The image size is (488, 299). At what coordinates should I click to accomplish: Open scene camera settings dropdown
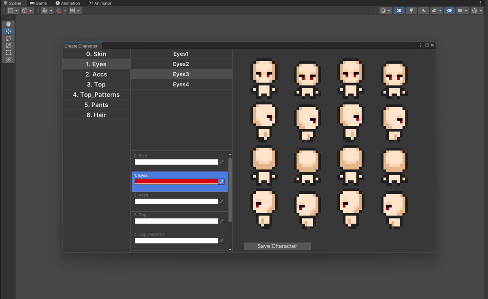[462, 11]
